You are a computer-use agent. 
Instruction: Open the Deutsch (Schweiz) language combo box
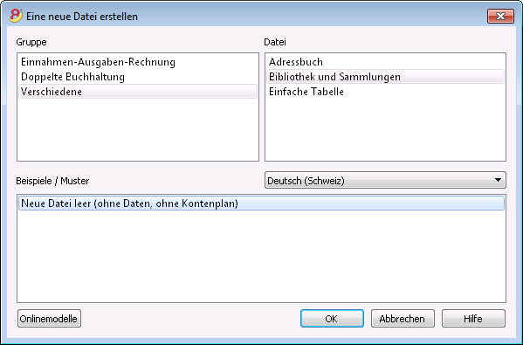click(x=385, y=180)
